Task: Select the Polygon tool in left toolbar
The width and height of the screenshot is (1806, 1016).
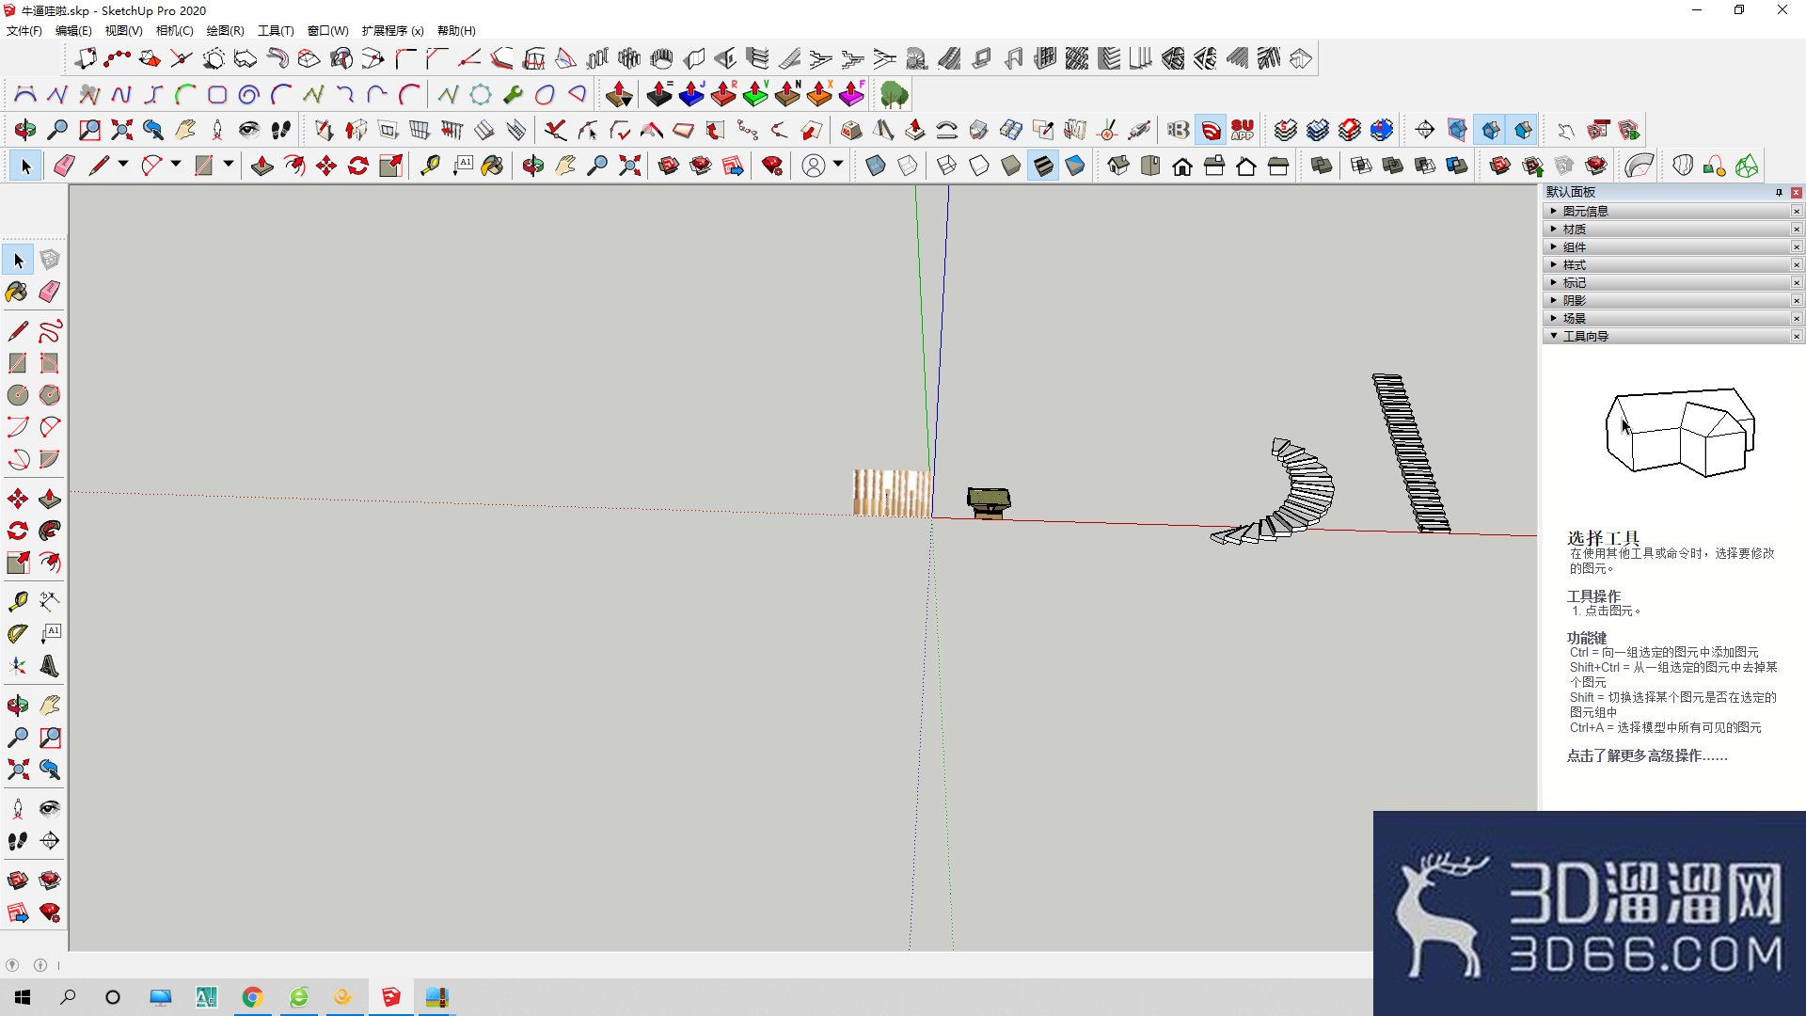Action: [x=50, y=395]
